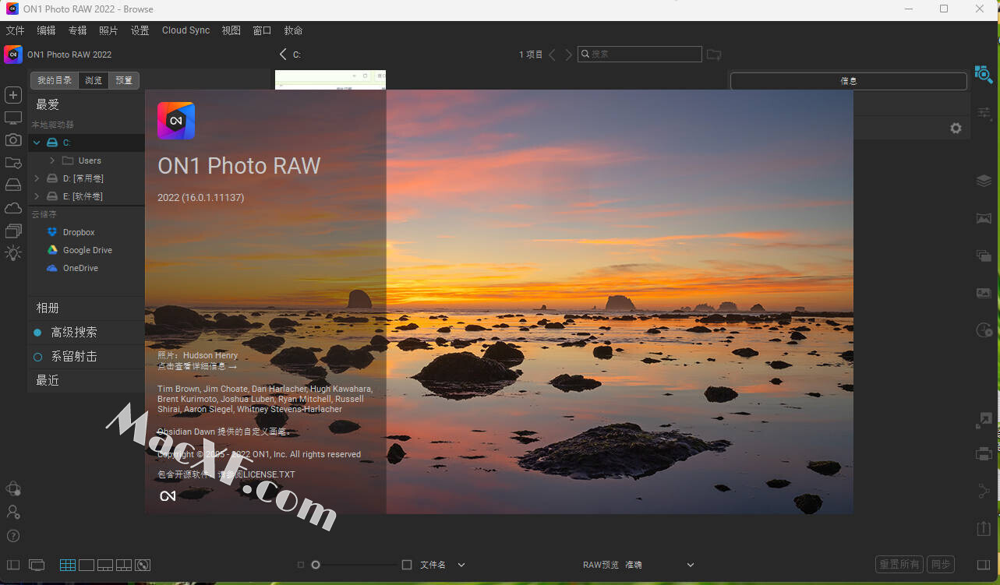
Task: Click the share/export icon at bottom right
Action: coord(984,528)
